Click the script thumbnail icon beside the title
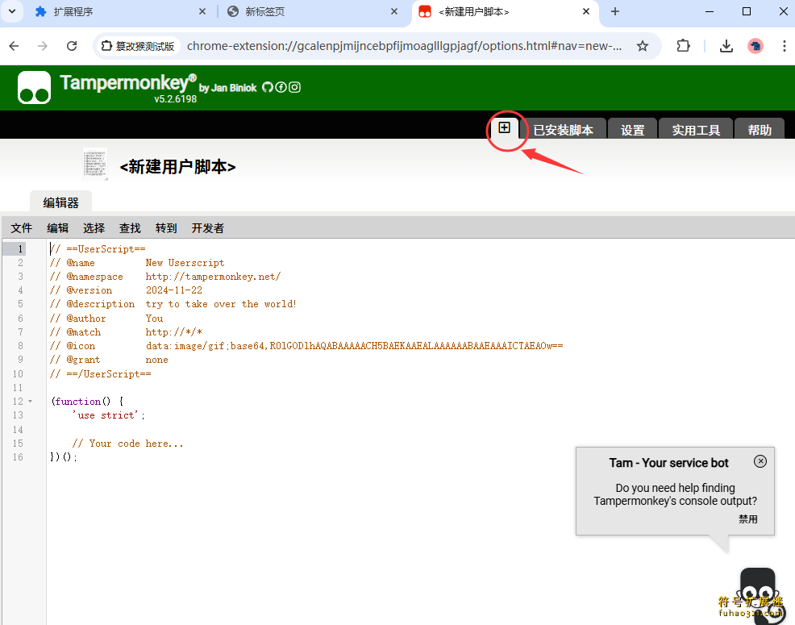Viewport: 795px width, 625px height. click(95, 164)
